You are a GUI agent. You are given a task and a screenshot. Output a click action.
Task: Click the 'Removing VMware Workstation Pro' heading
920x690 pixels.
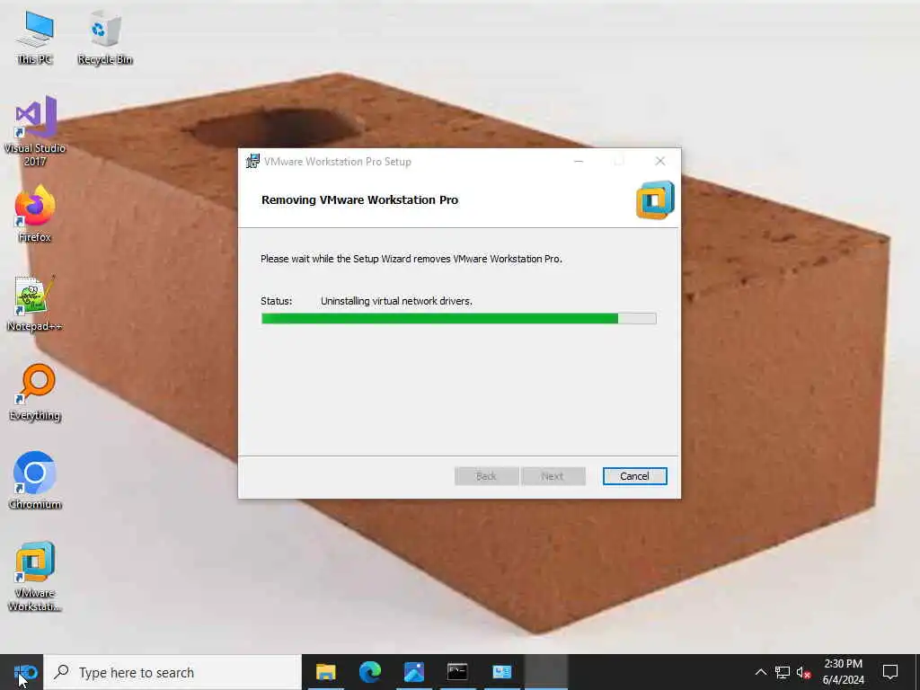click(x=359, y=200)
